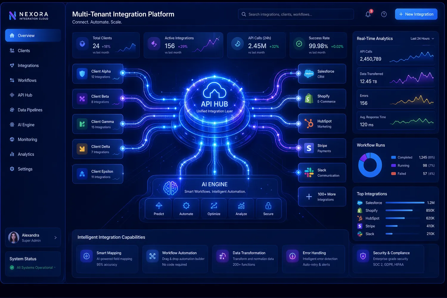Click the Shopify bag icon in E-Commerce card
The width and height of the screenshot is (447, 298).
tap(309, 99)
